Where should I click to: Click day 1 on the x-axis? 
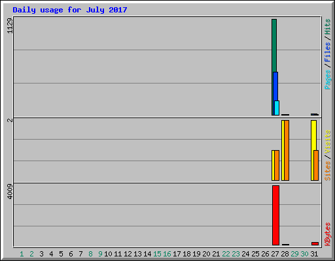tap(22, 254)
